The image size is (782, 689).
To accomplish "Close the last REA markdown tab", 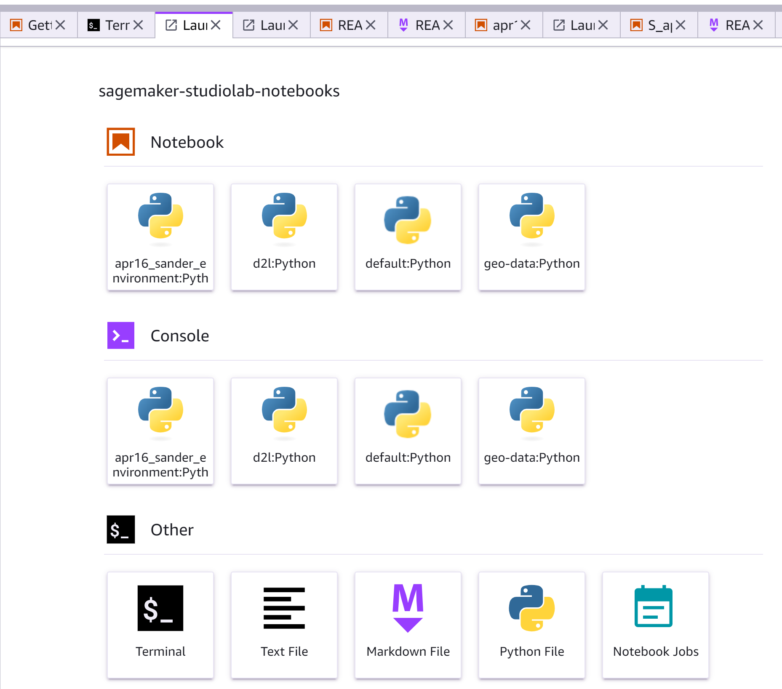I will pyautogui.click(x=758, y=25).
